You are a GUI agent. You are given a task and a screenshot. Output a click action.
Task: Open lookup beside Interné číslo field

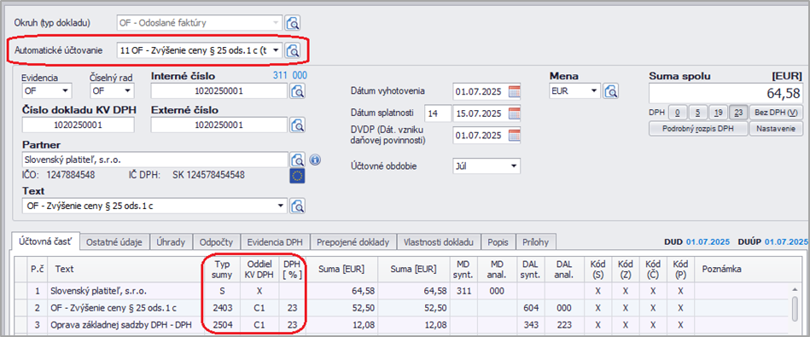pyautogui.click(x=298, y=91)
